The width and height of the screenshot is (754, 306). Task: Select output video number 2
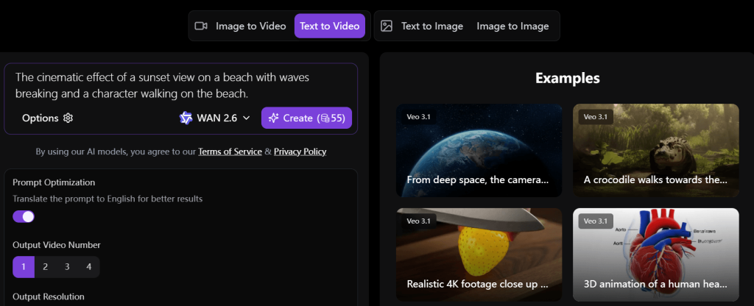tap(45, 266)
